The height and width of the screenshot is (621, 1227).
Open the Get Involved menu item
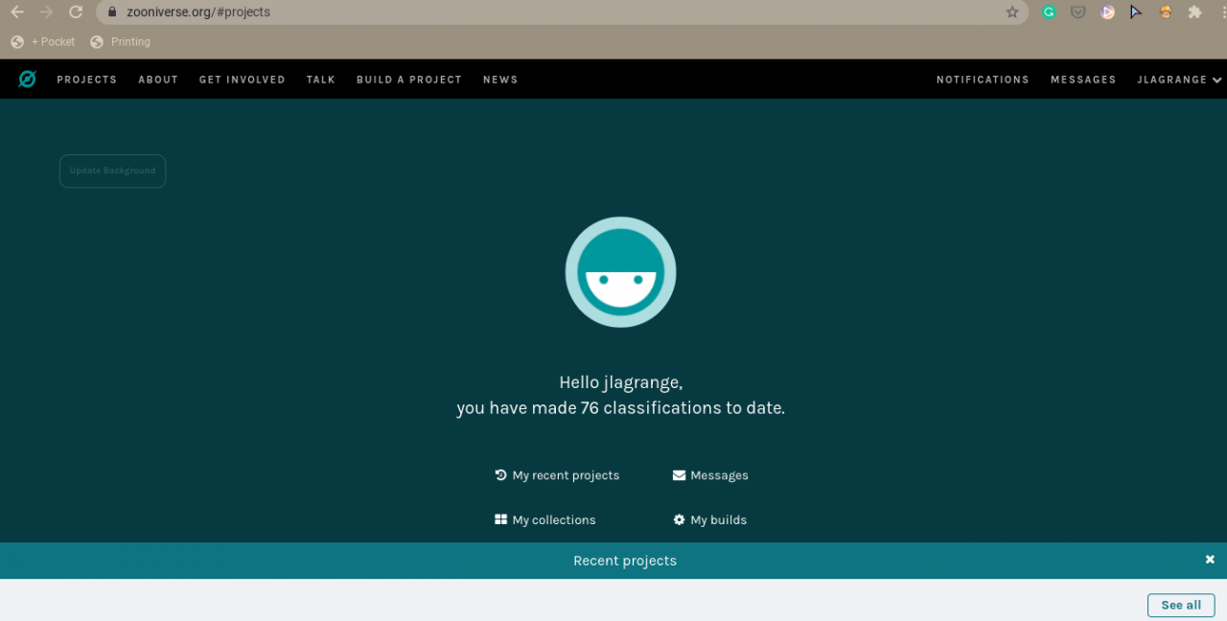[243, 80]
